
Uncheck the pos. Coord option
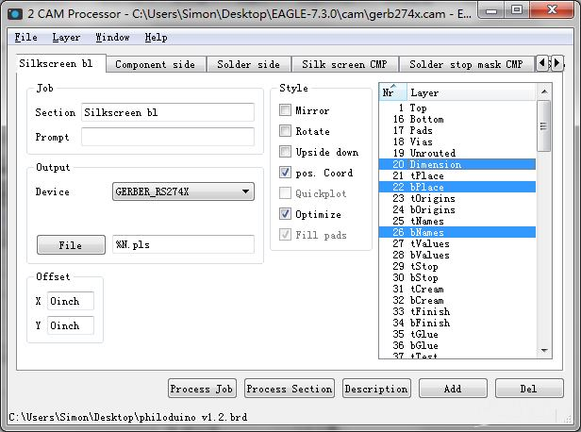point(286,173)
